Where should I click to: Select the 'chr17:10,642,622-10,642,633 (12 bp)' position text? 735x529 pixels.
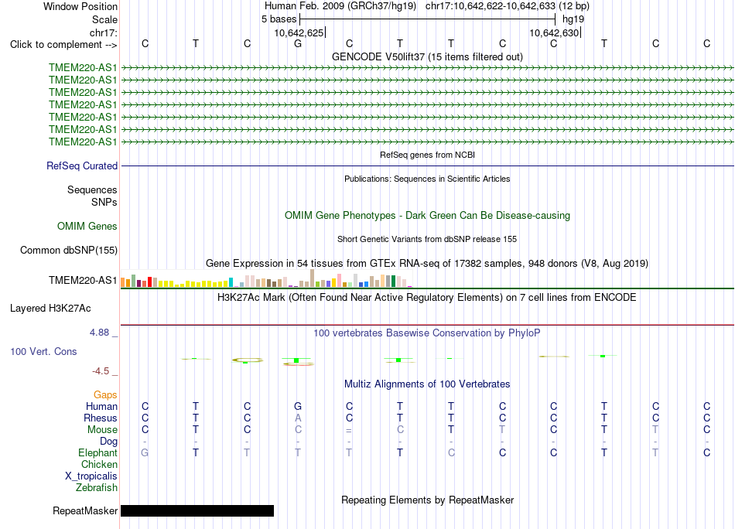(x=508, y=6)
